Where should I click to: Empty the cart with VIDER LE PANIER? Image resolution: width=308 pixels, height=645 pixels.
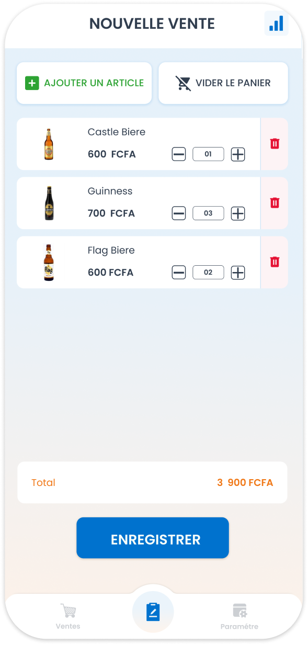click(x=223, y=83)
